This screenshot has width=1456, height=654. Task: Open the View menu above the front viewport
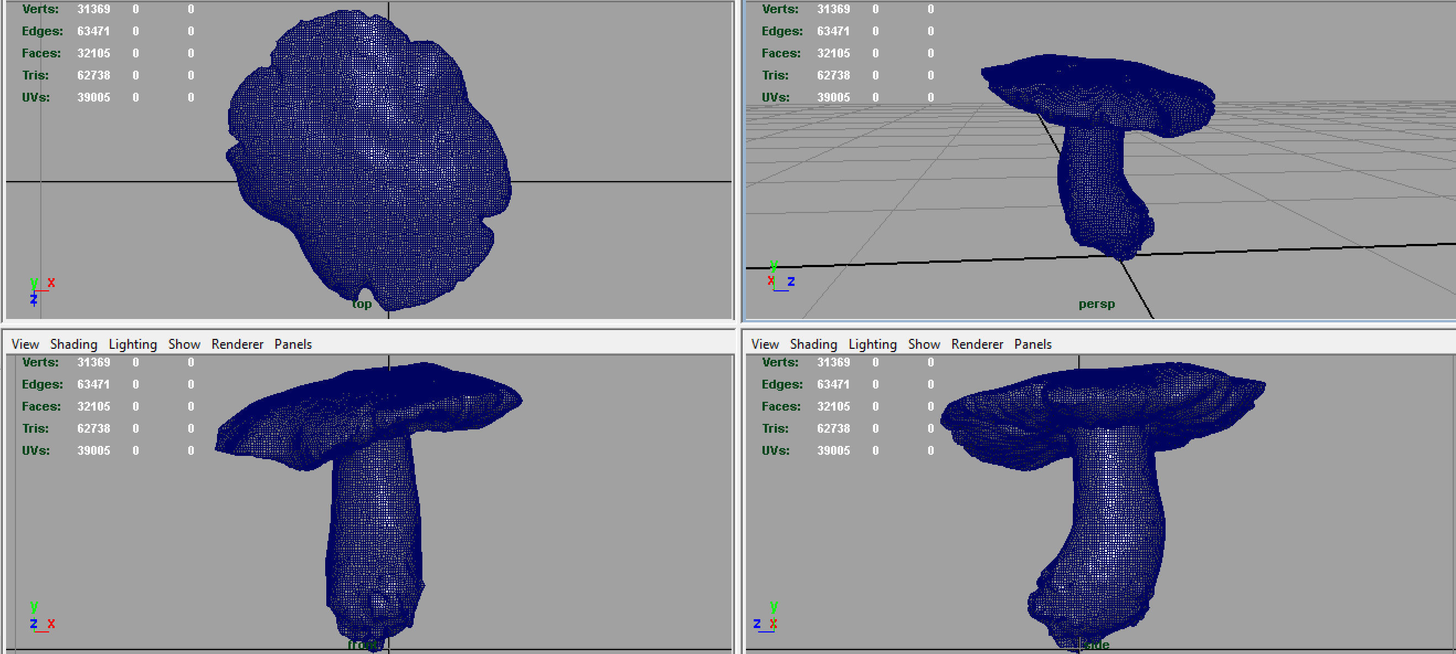tap(25, 344)
